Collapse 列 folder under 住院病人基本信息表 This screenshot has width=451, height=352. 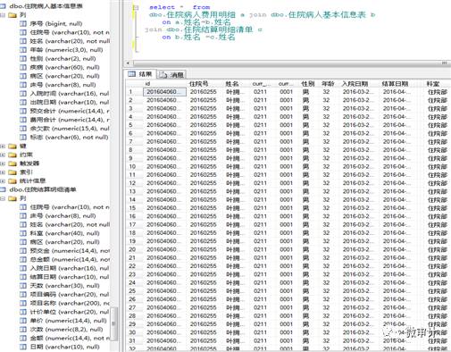(x=3, y=15)
